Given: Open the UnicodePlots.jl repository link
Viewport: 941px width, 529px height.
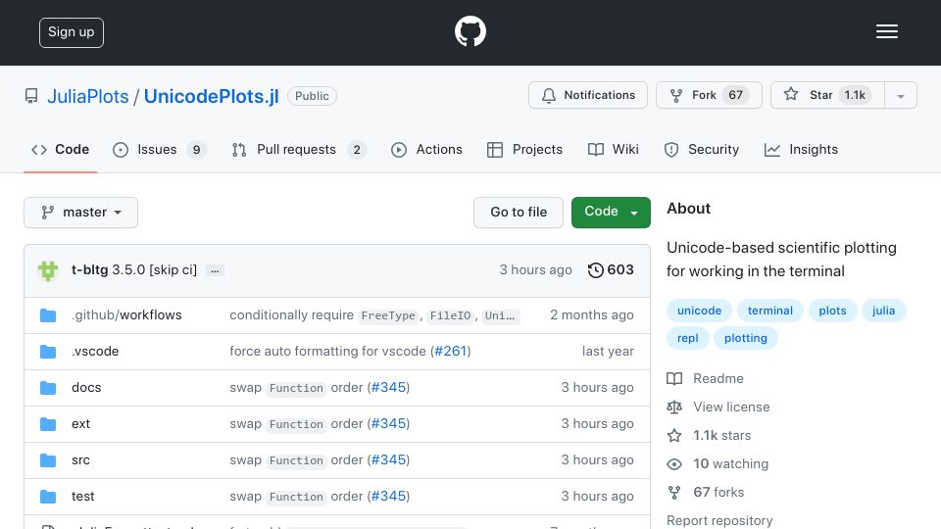Looking at the screenshot, I should click(212, 97).
